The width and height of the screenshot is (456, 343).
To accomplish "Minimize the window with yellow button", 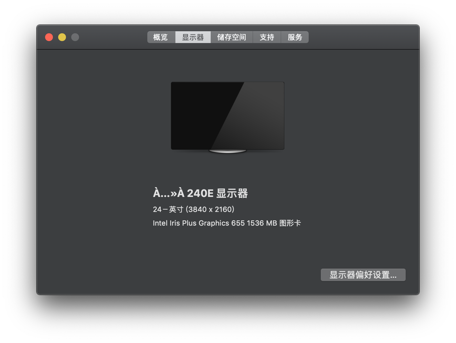I will [62, 37].
